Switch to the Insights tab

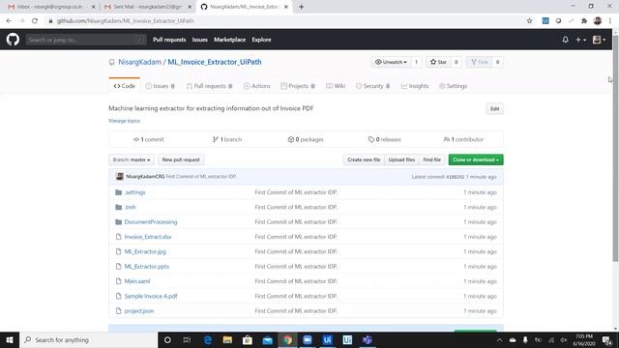click(x=415, y=86)
